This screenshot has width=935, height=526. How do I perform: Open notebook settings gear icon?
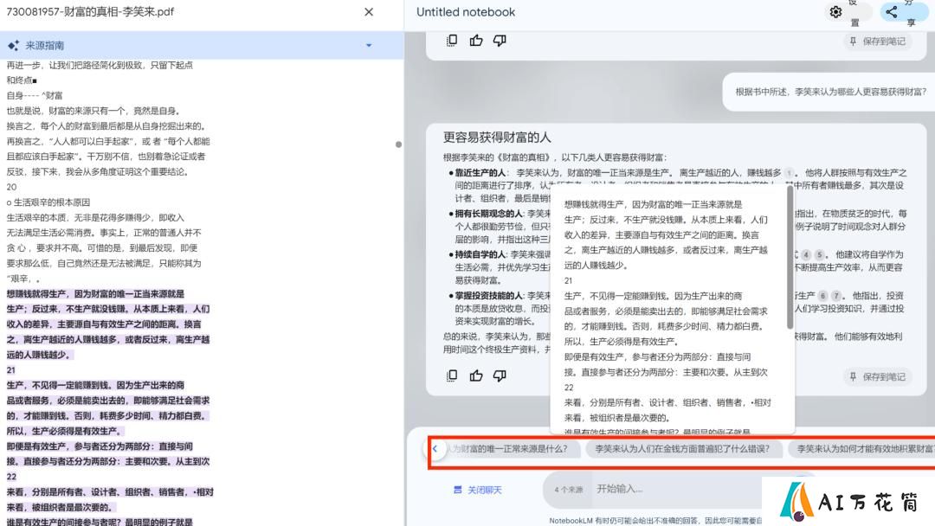click(835, 12)
